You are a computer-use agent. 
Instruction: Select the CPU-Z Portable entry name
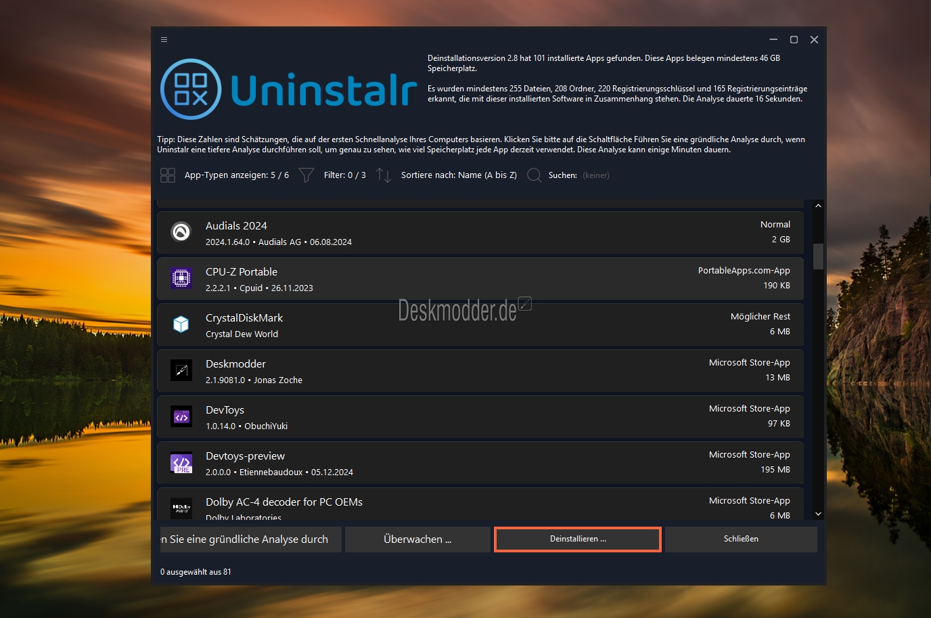pyautogui.click(x=242, y=271)
